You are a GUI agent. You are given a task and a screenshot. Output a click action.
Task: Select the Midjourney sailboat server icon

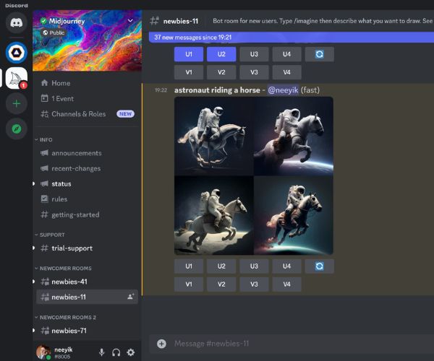16,78
